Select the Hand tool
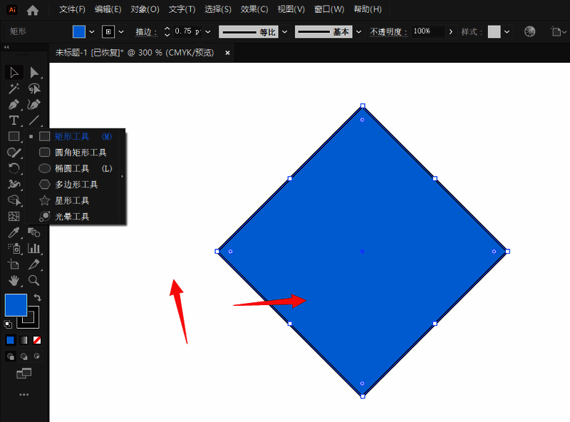 [x=14, y=280]
